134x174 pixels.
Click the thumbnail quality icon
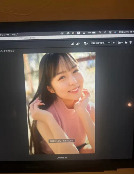(x=72, y=44)
